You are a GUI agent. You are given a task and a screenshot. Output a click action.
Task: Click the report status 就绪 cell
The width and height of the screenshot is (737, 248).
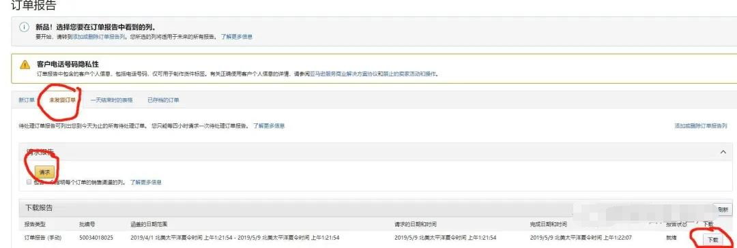point(671,238)
